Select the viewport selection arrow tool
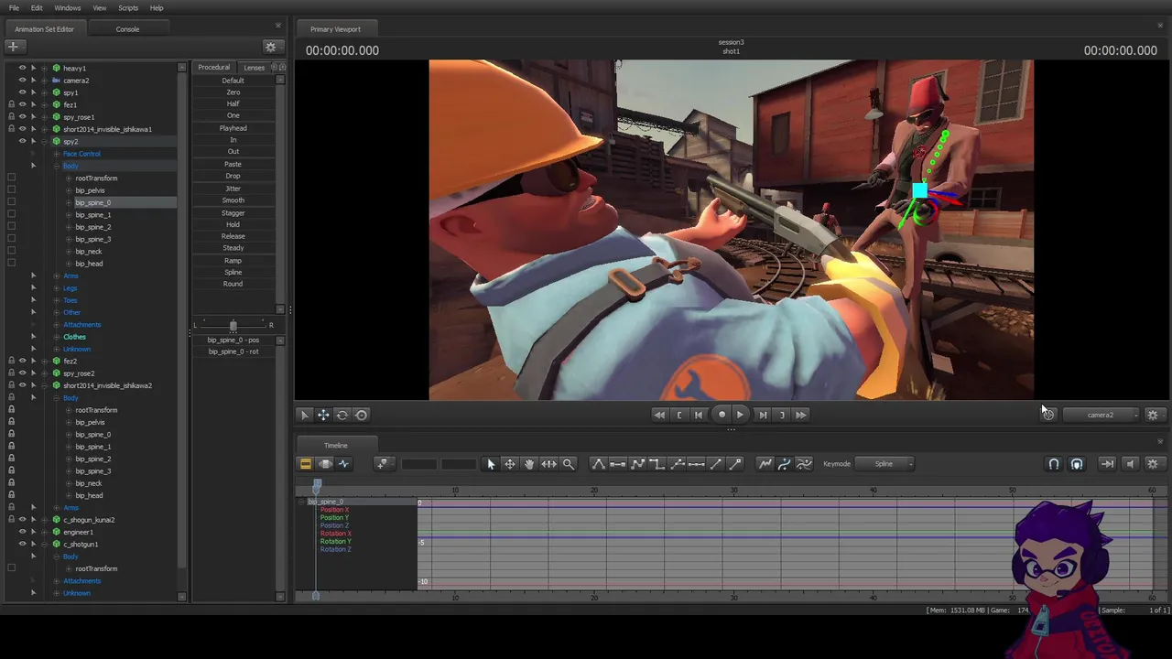This screenshot has height=659, width=1172. point(305,415)
